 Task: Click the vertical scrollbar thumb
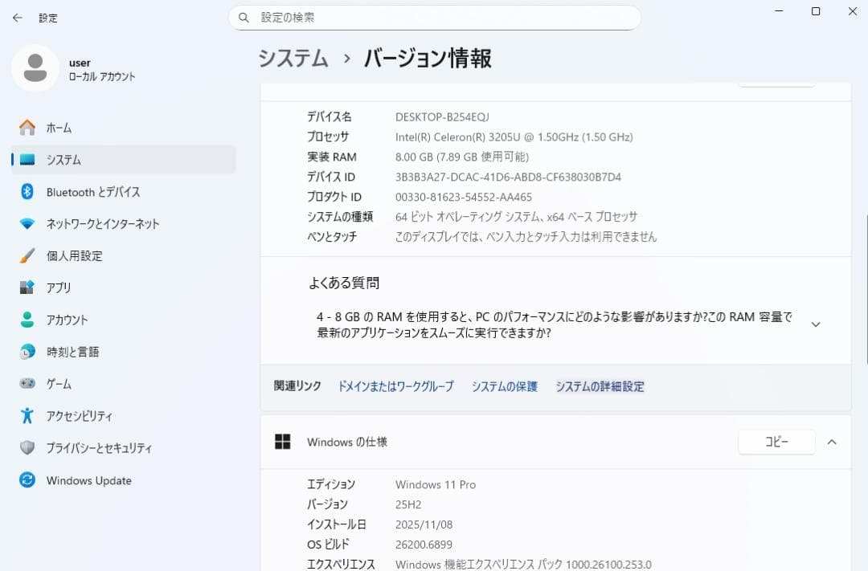(x=866, y=289)
